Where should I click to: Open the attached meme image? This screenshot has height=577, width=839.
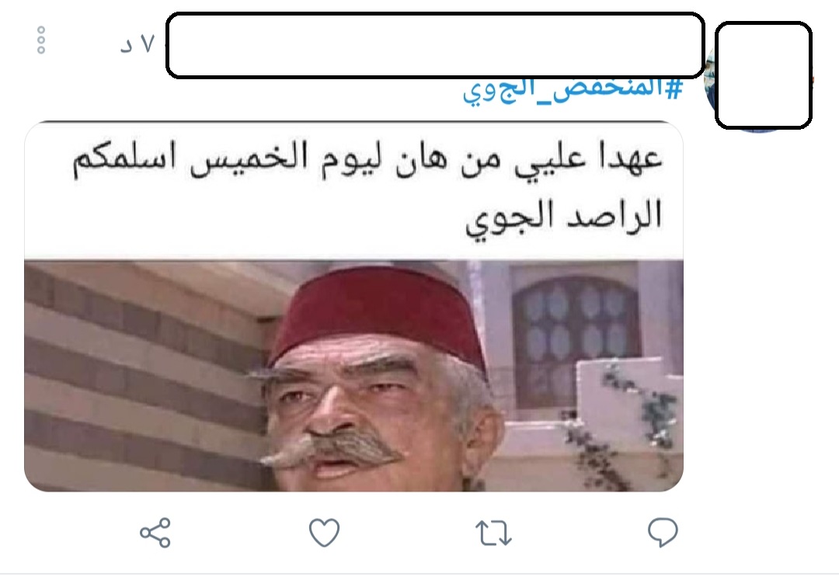pos(353,307)
